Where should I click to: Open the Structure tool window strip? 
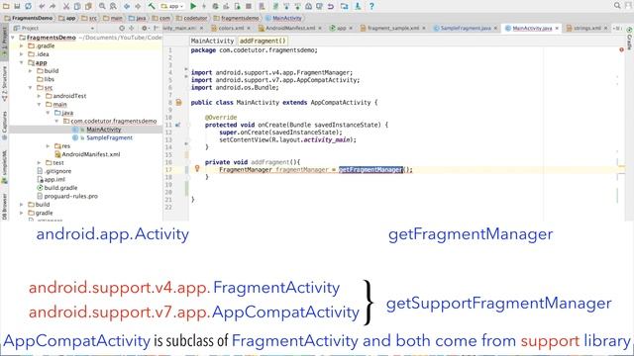(x=4, y=83)
